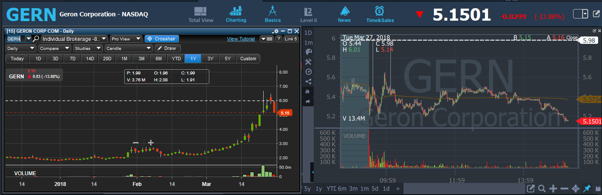The height and width of the screenshot is (195, 602).
Task: Toggle Link 5 window linking
Action: pyautogui.click(x=291, y=39)
